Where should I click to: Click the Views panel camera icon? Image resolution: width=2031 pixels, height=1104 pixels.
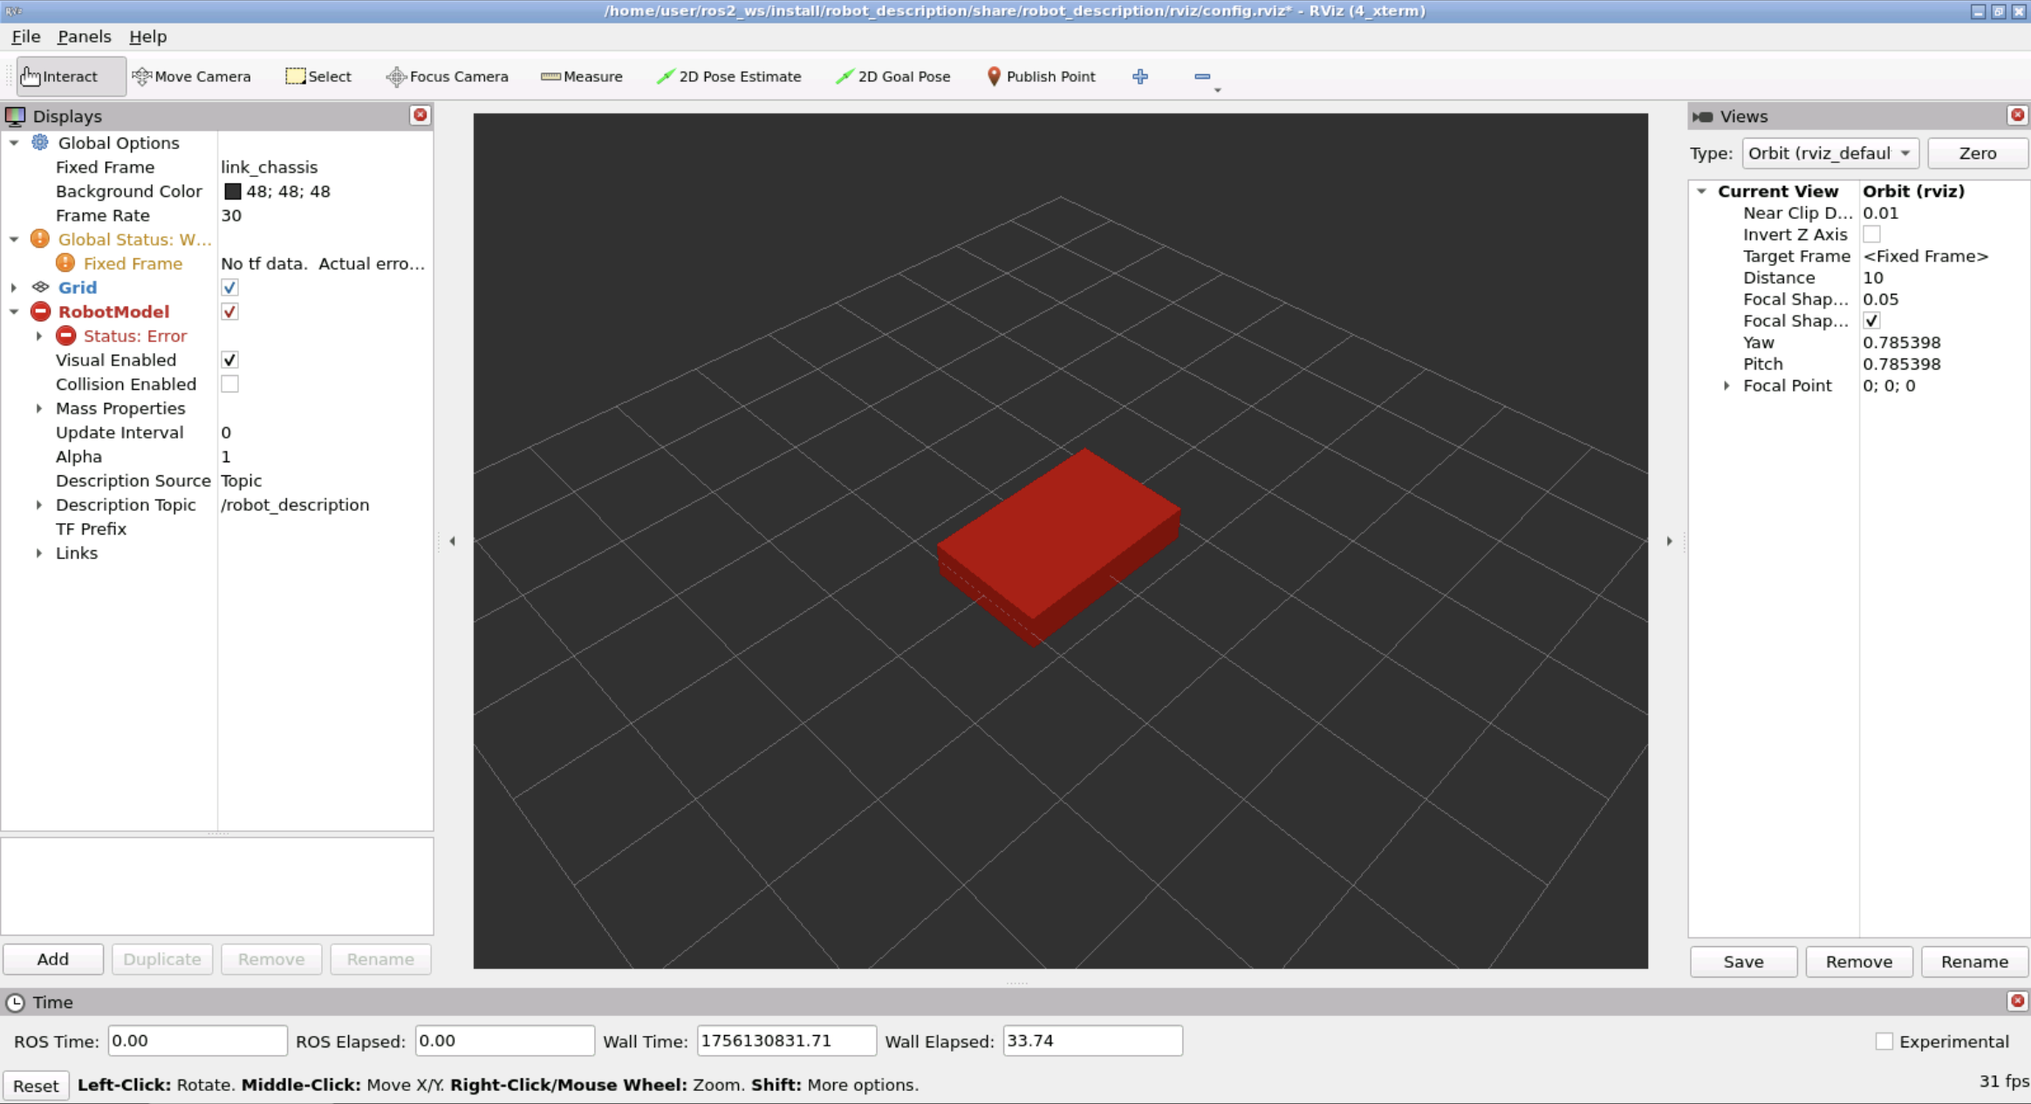pyautogui.click(x=1703, y=116)
